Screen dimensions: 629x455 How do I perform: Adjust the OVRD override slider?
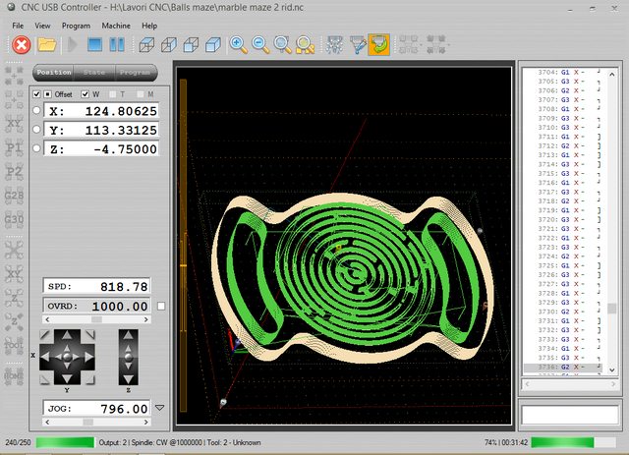point(98,319)
